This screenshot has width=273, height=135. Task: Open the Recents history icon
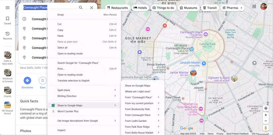[x=7, y=34]
